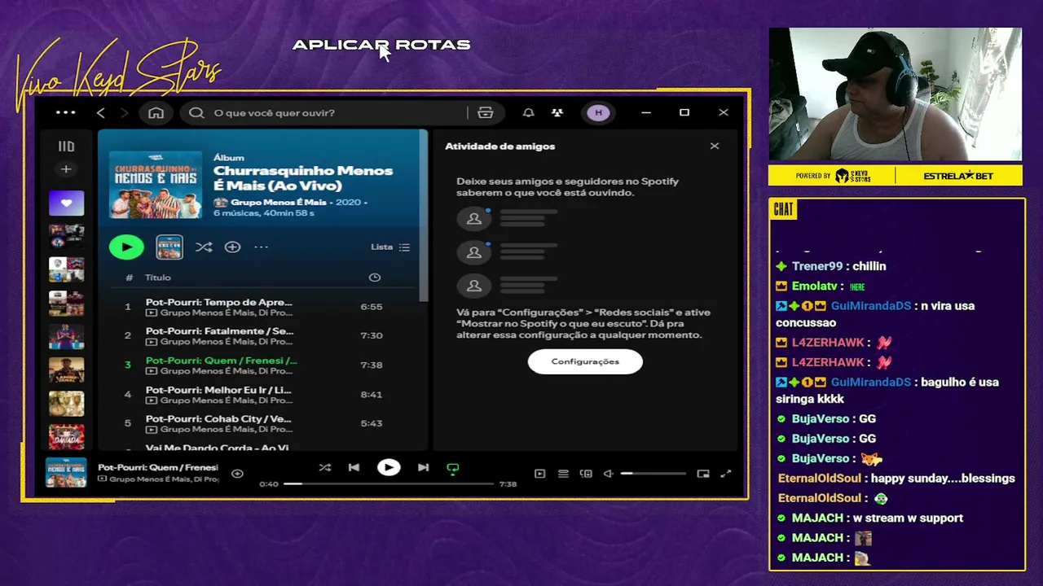Adjust the volume slider
The image size is (1043, 586).
click(x=653, y=474)
